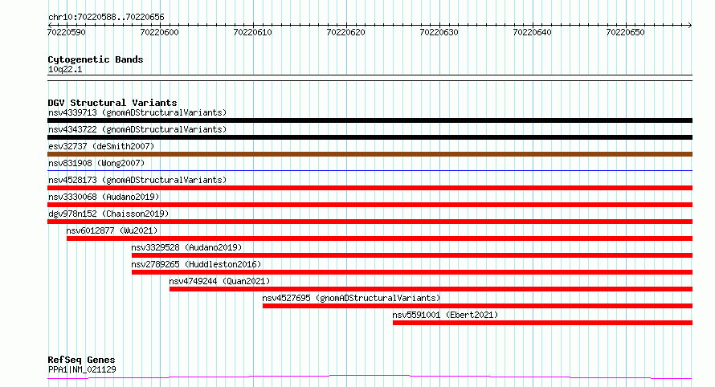Click the red bar under nsv4749244

(431, 290)
